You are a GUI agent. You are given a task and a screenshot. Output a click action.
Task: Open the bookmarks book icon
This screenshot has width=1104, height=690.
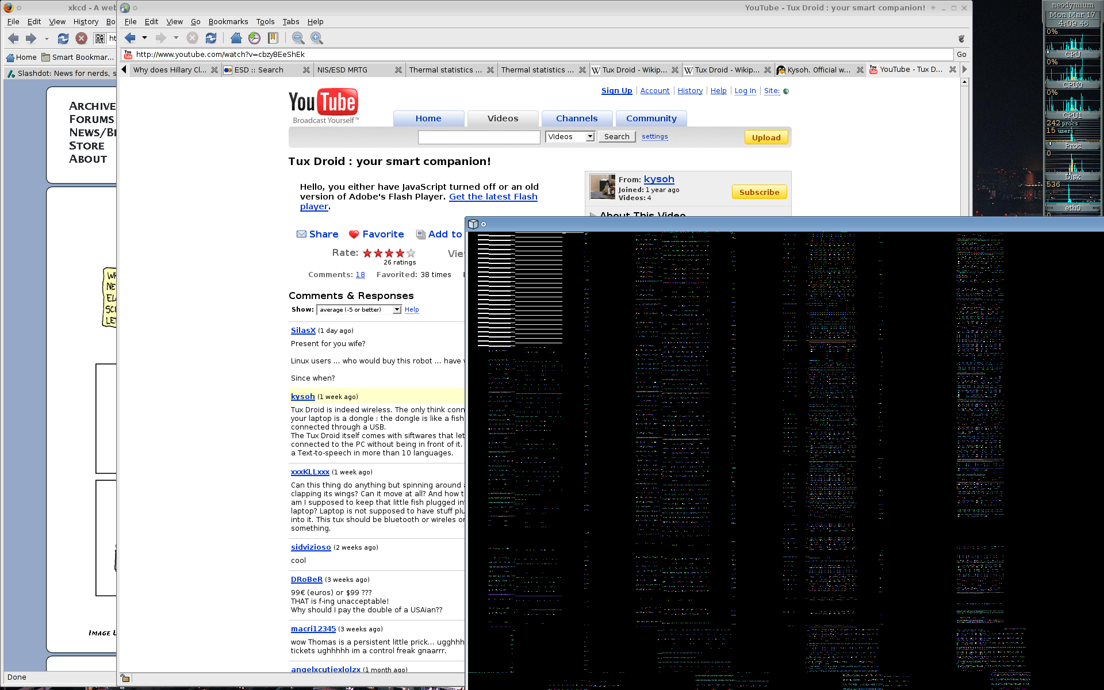click(273, 38)
